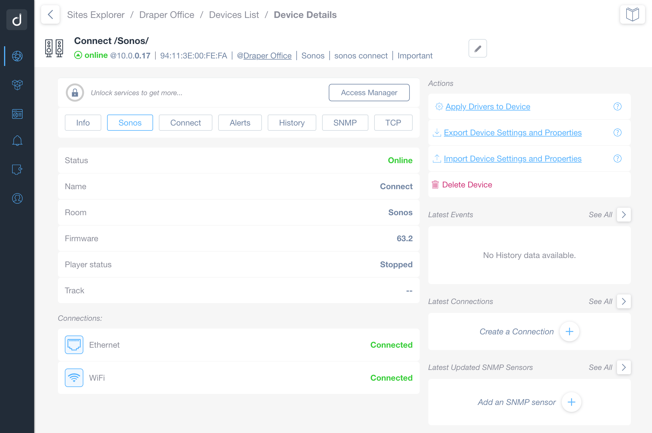Click Export Device Settings and Properties link
Viewport: 652px width, 433px height.
click(x=513, y=132)
